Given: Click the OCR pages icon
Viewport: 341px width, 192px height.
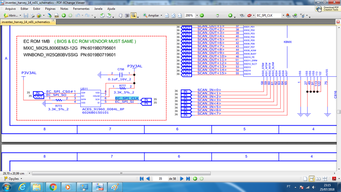Looking at the screenshot, I should point(57,16).
